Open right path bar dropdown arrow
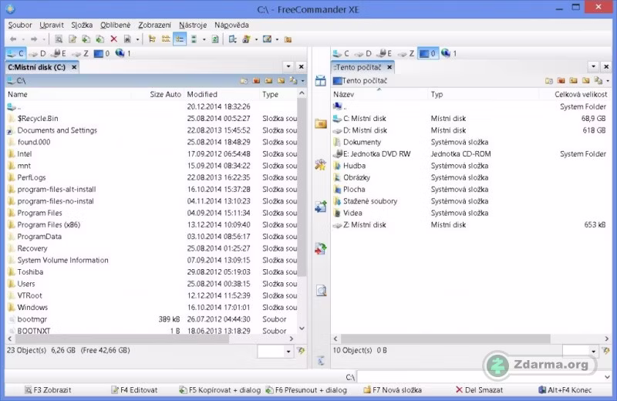 click(608, 81)
